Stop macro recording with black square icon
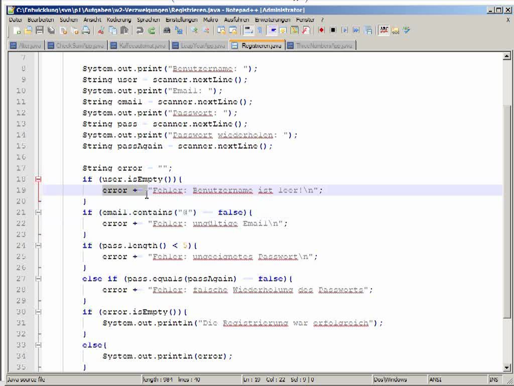514x386 pixels. pyautogui.click(x=333, y=30)
